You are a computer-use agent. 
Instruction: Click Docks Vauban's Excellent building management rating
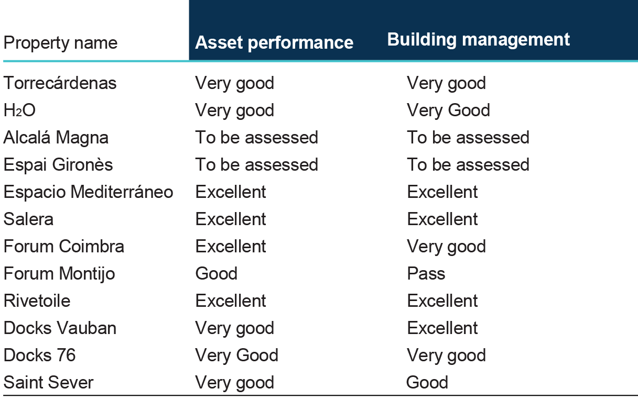tap(442, 328)
